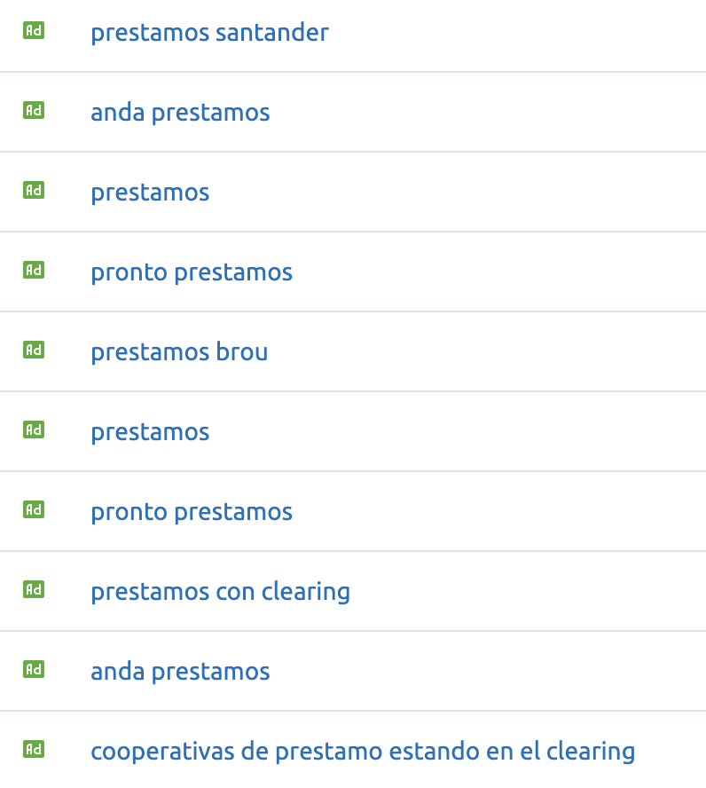The width and height of the screenshot is (706, 788).
Task: Open the last anda prestamos link
Action: point(180,672)
